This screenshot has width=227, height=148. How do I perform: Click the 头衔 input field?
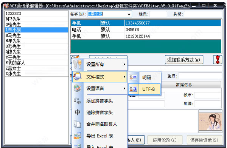point(203,14)
